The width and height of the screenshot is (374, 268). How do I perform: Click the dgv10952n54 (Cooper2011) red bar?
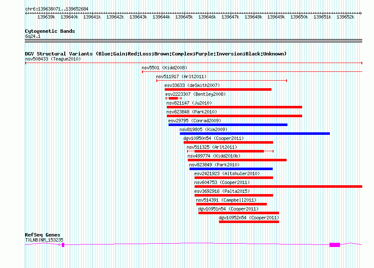(x=249, y=222)
